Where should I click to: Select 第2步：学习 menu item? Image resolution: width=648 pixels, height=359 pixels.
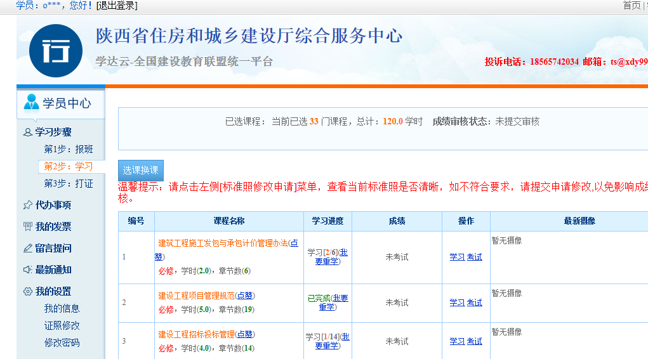click(68, 166)
